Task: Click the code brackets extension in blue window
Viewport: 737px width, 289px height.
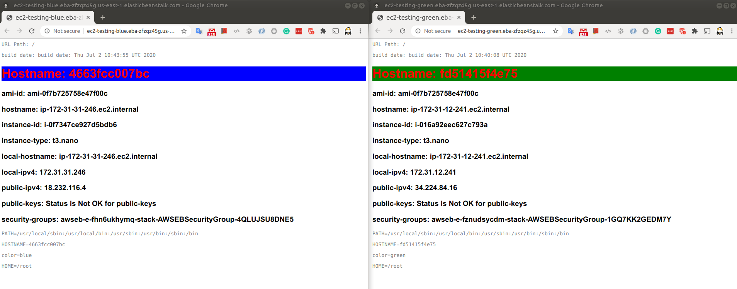Action: (x=236, y=31)
